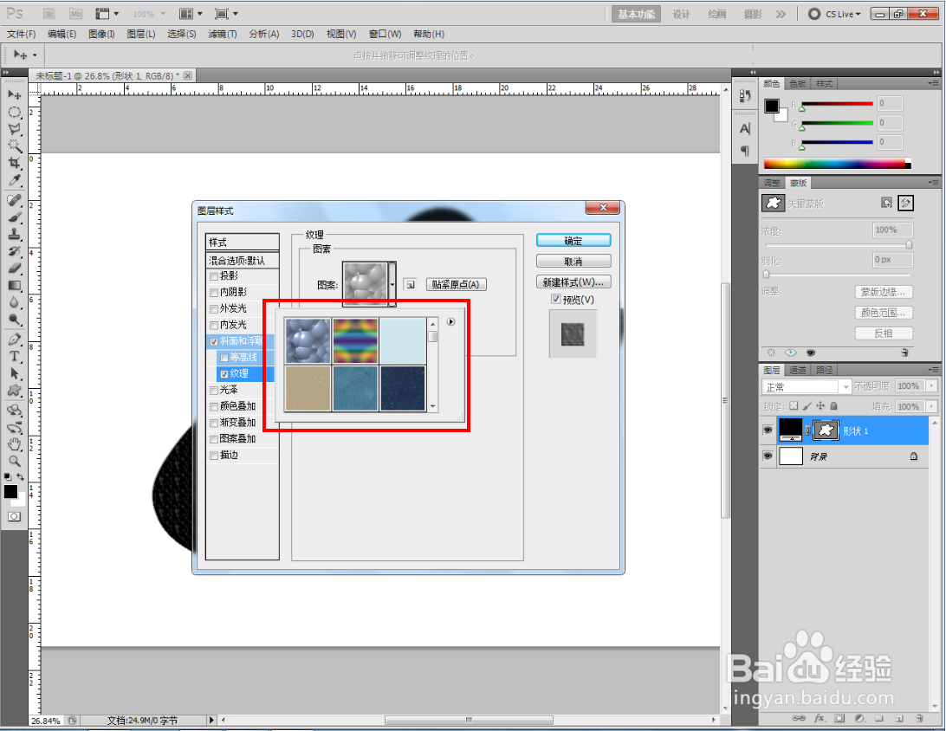Click the 蒙版边缘... button
This screenshot has height=731, width=946.
pos(884,292)
